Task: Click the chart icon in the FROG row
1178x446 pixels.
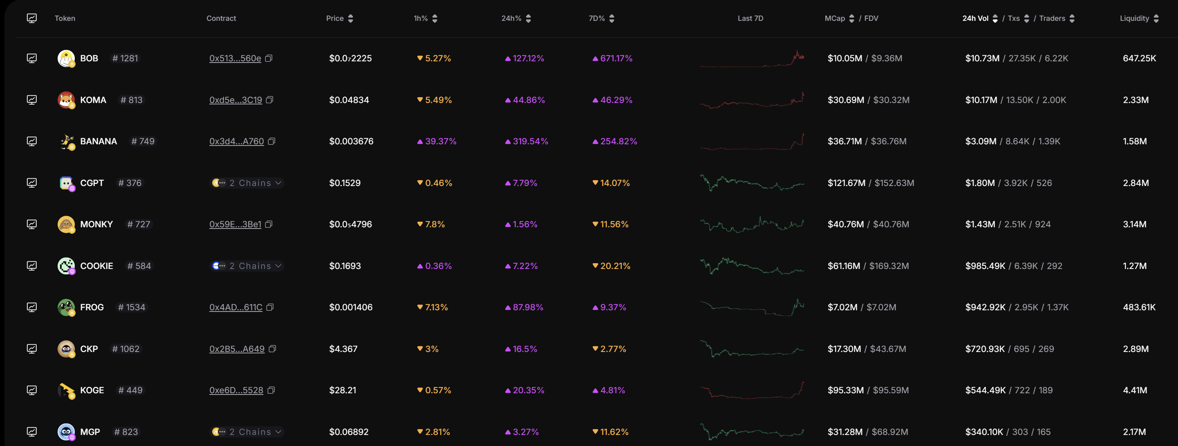Action: click(x=32, y=307)
